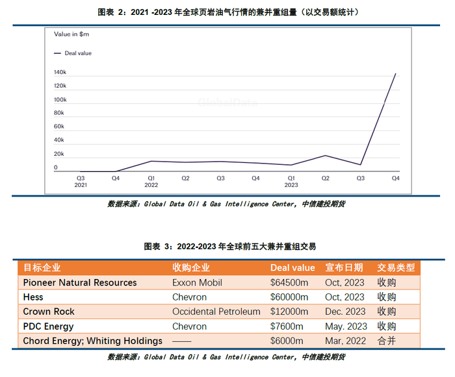Screen dimensions: 455x377
Task: Click the 'Mar, 2022' date cell
Action: pyautogui.click(x=346, y=341)
